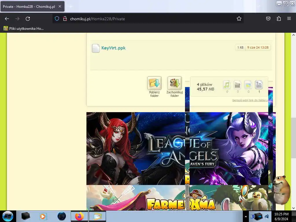Click the music files count icon
The image size is (296, 222).
click(x=227, y=85)
